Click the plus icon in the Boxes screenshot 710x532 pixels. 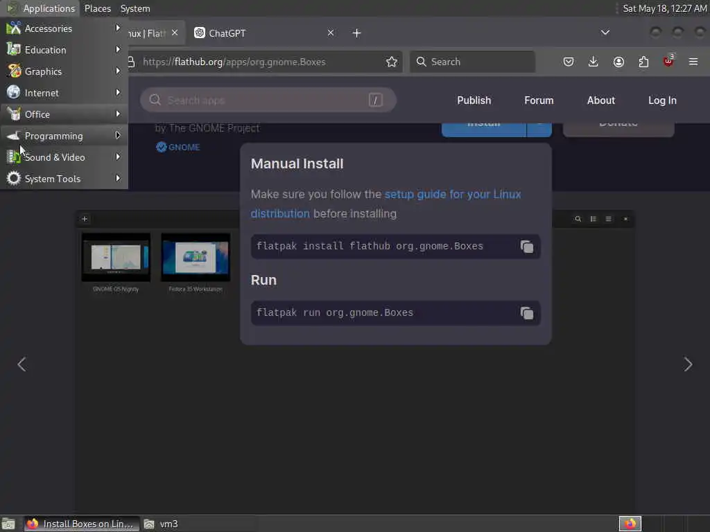click(85, 219)
